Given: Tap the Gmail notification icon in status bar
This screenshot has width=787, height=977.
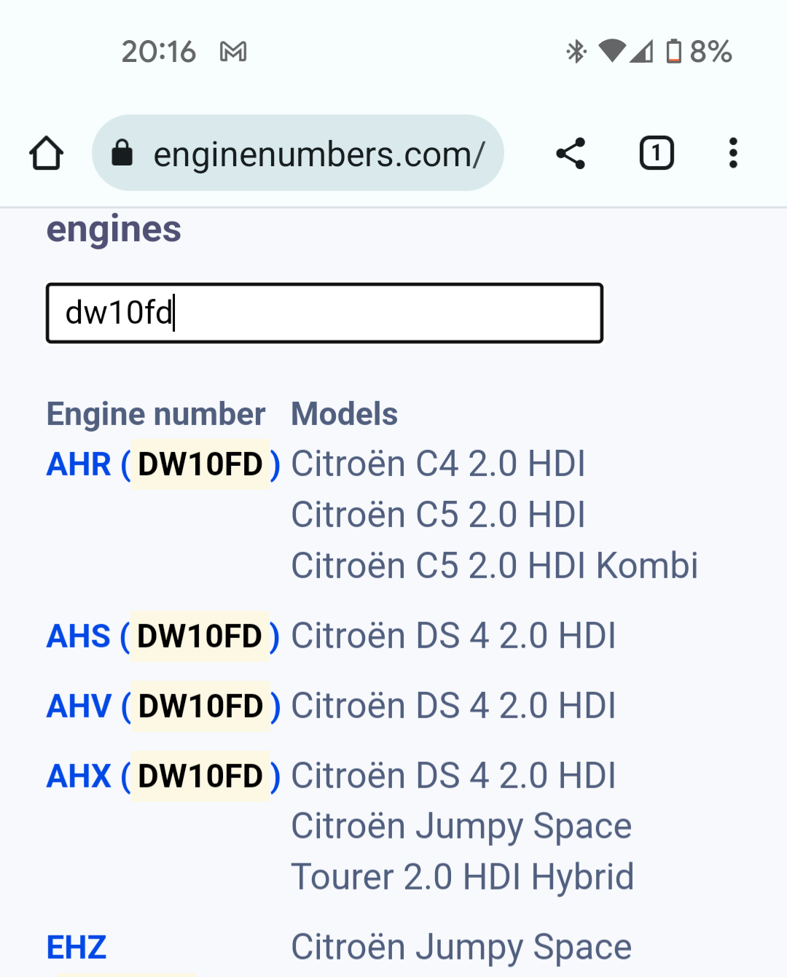Looking at the screenshot, I should [233, 52].
